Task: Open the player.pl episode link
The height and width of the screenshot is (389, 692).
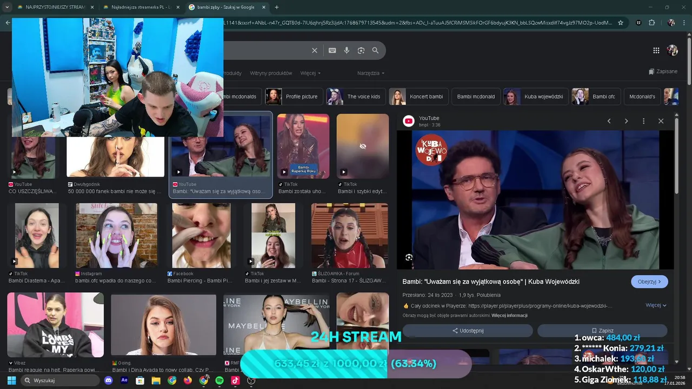Action: click(540, 306)
